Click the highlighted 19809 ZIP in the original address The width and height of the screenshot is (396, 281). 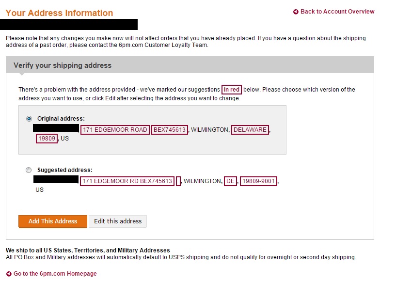pyautogui.click(x=47, y=139)
